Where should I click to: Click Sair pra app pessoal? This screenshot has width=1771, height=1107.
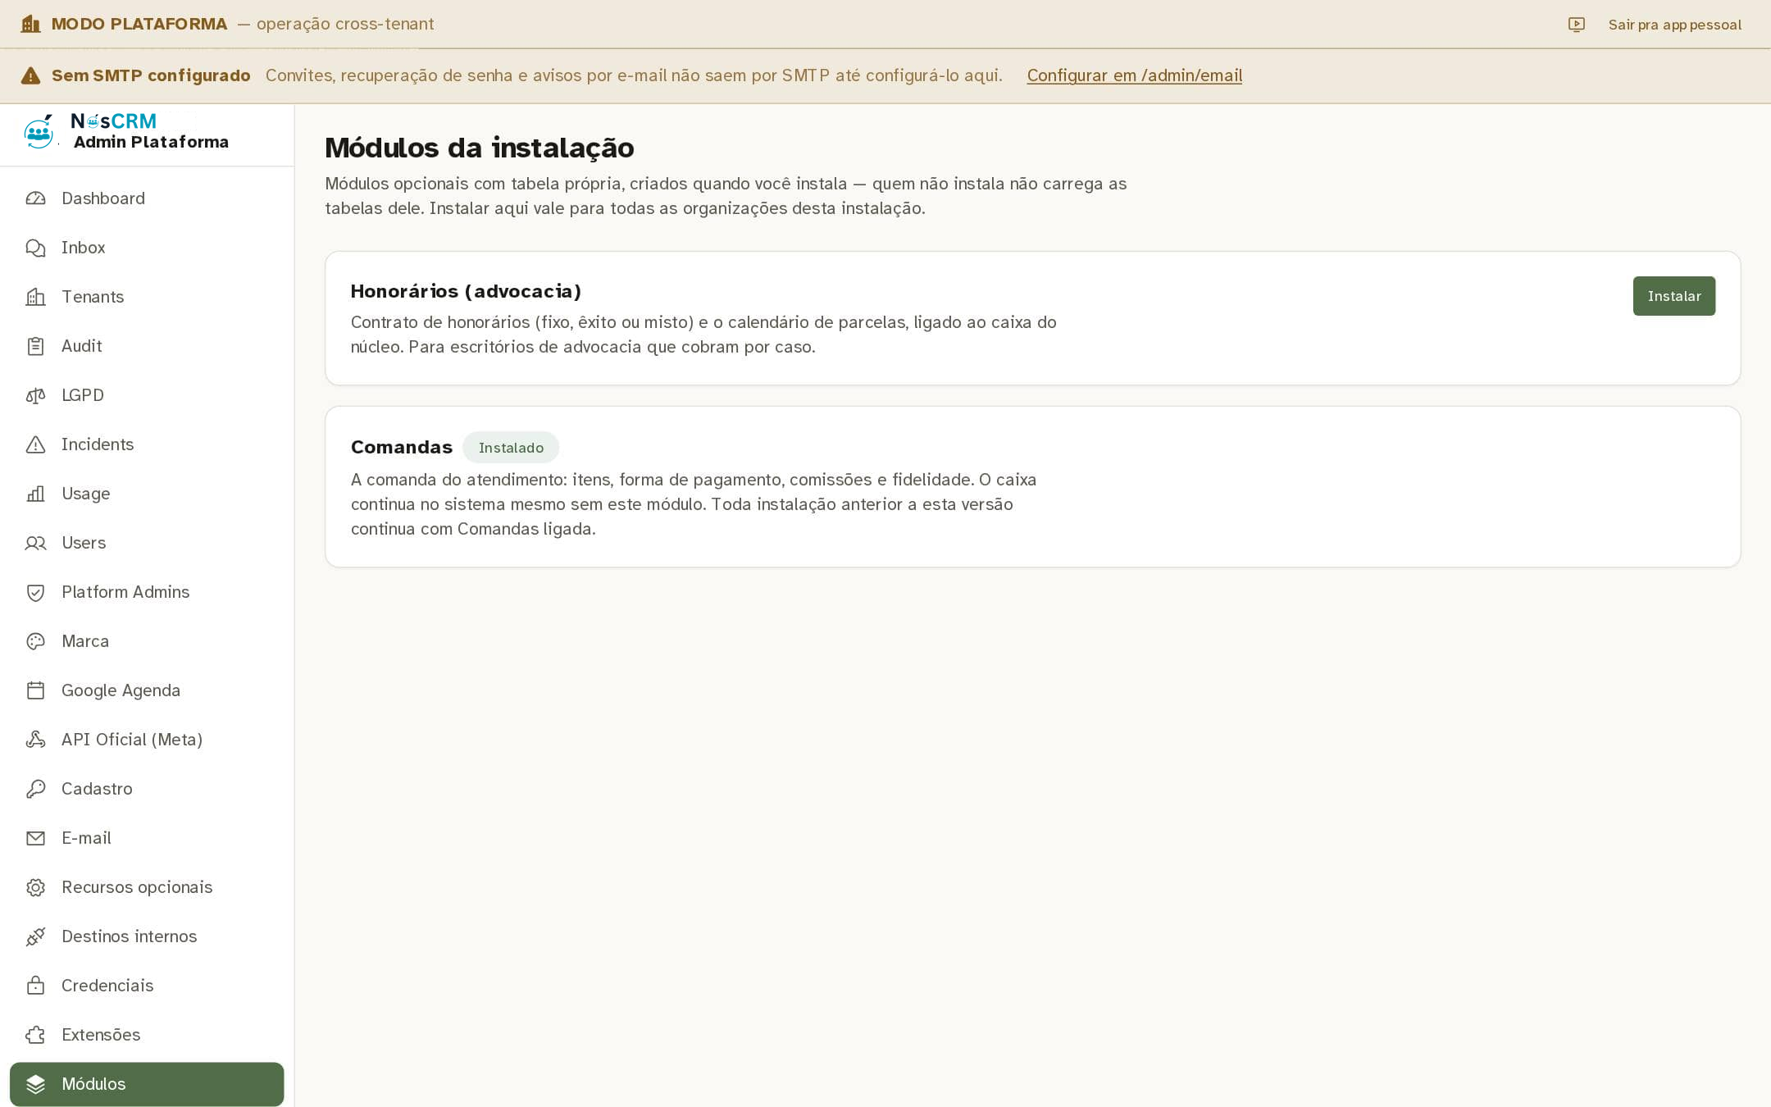[x=1674, y=25]
